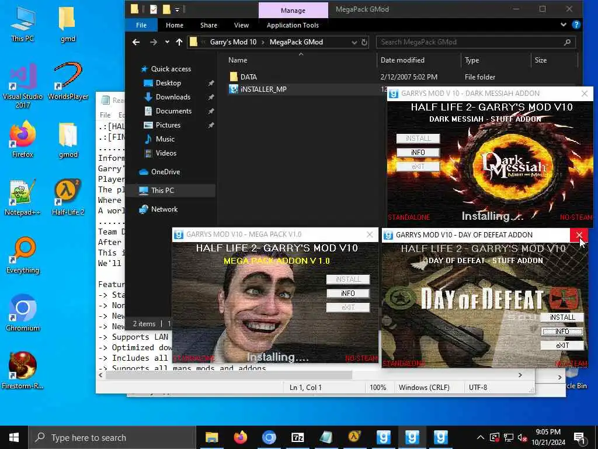Switch to the Share ribbon tab

pos(208,25)
